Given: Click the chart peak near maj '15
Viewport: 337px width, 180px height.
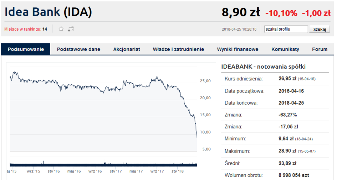Looking at the screenshot, I should [15, 72].
